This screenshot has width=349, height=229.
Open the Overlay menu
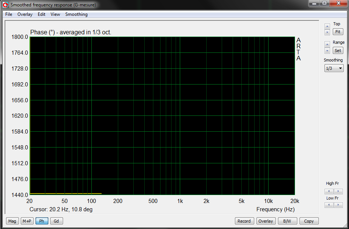[25, 14]
